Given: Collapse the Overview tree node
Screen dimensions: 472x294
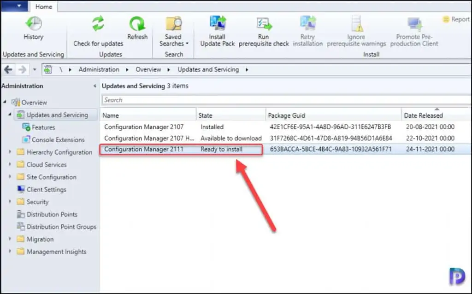Looking at the screenshot, I should click(5, 102).
